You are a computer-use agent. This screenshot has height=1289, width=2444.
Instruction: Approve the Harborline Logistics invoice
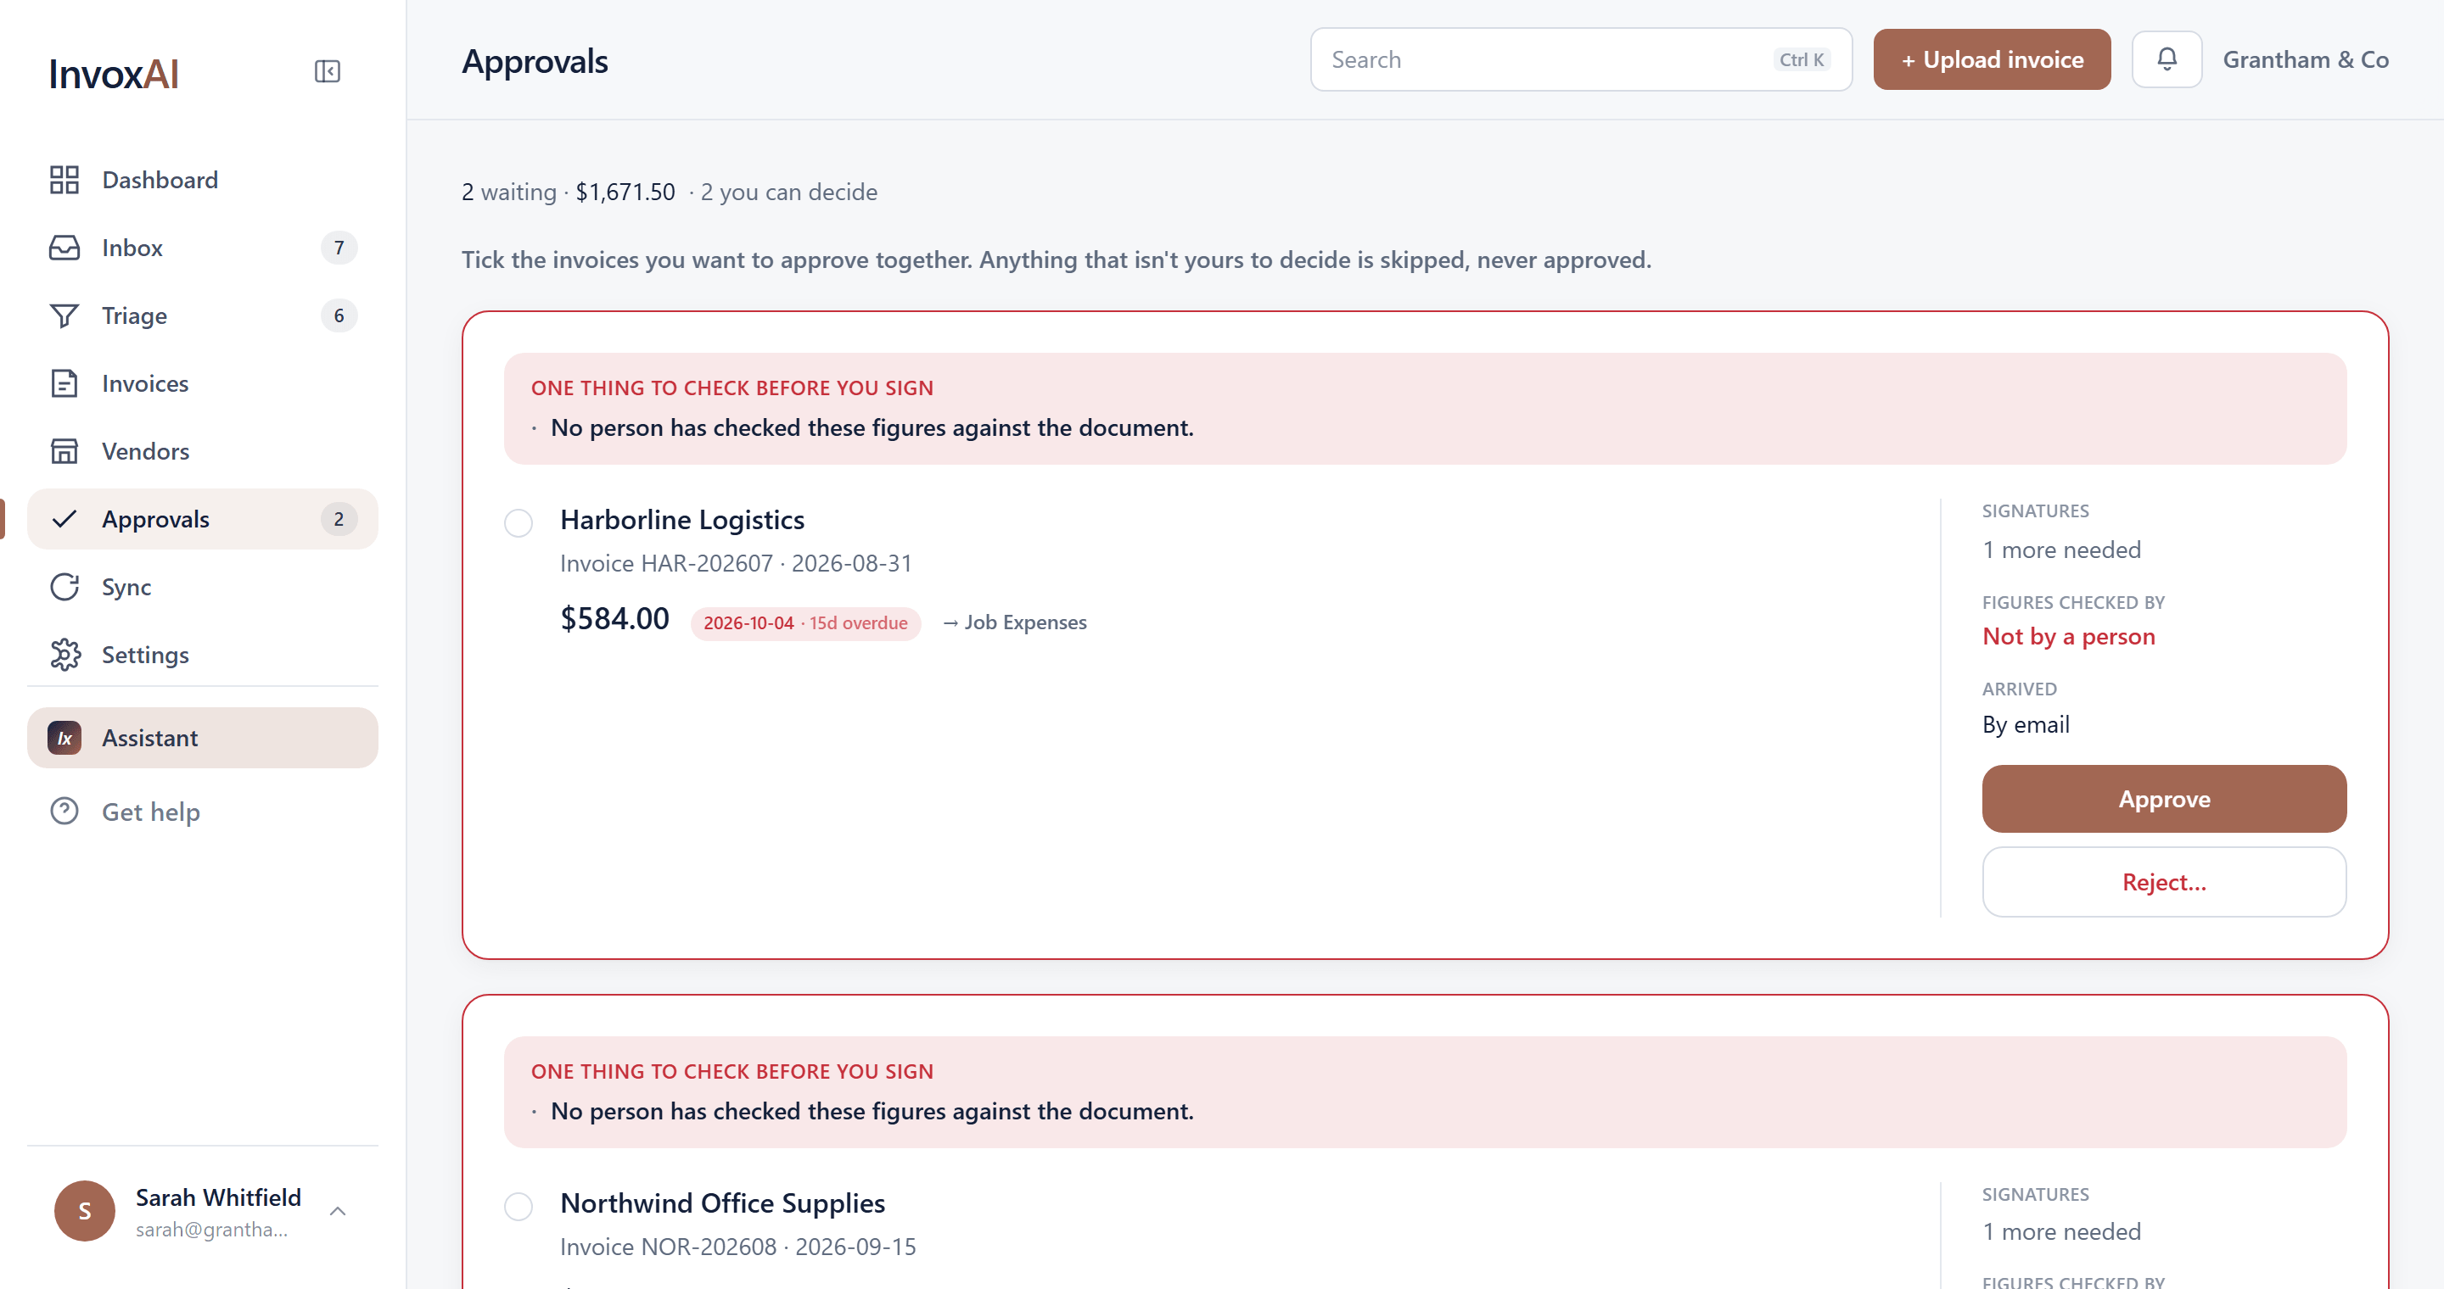2164,799
